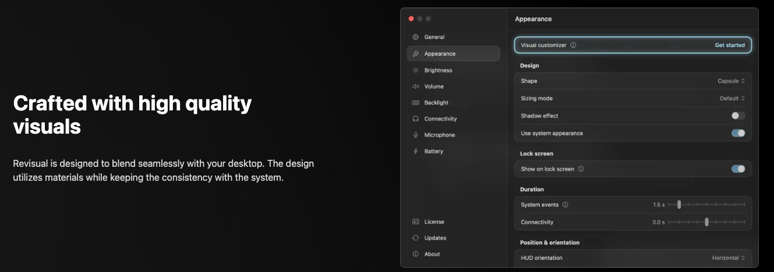The width and height of the screenshot is (774, 272).
Task: Click the "Duration" section heading
Action: point(532,189)
